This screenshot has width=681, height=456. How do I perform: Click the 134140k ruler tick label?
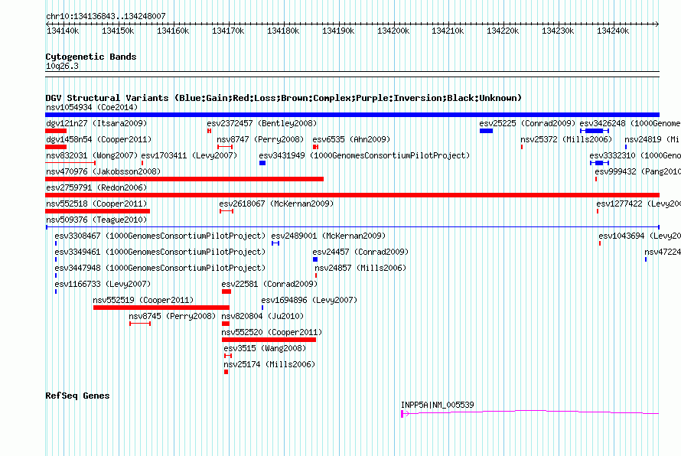(63, 31)
